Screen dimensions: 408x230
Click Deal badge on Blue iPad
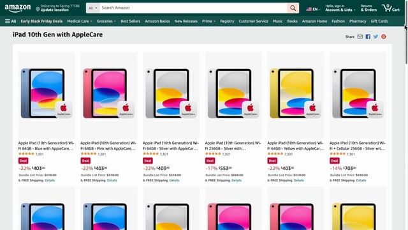pos(24,160)
